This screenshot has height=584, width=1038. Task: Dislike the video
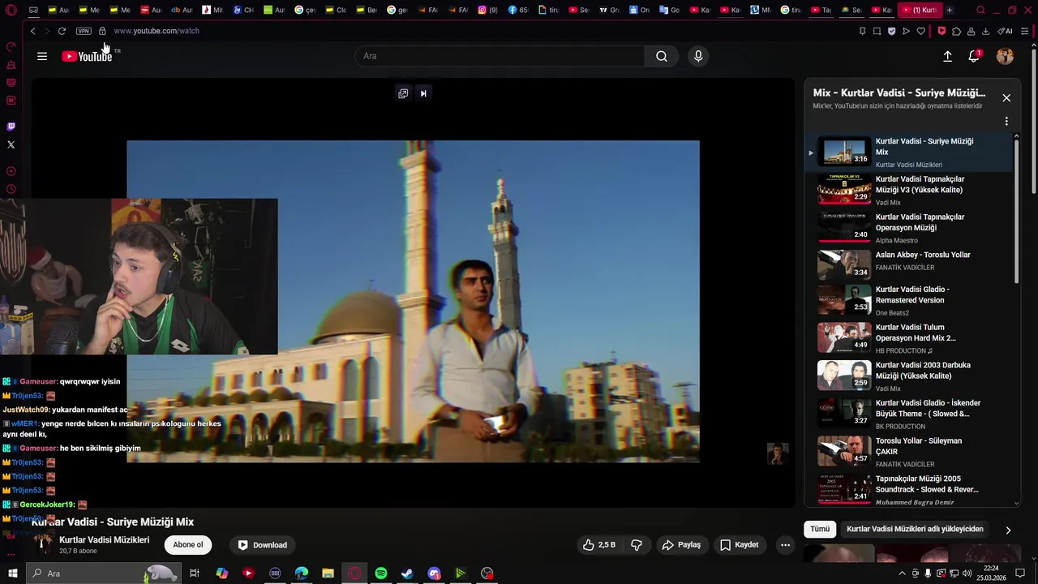(x=637, y=545)
